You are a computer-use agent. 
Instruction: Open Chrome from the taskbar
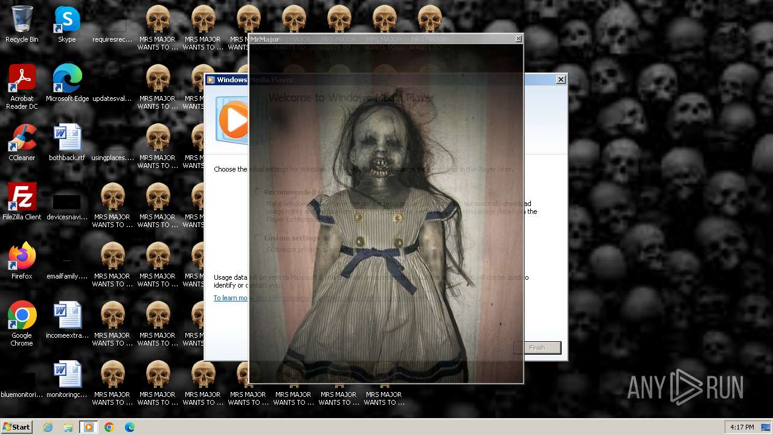pyautogui.click(x=109, y=427)
